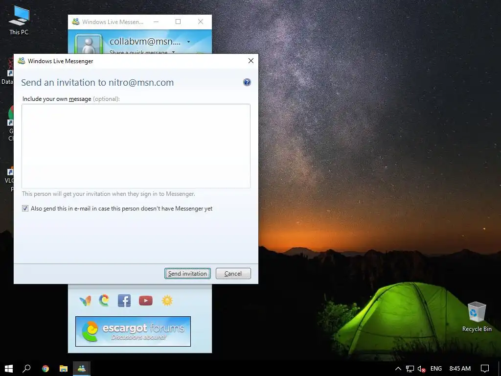The image size is (501, 376).
Task: Click the muted volume tray icon
Action: pos(421,369)
